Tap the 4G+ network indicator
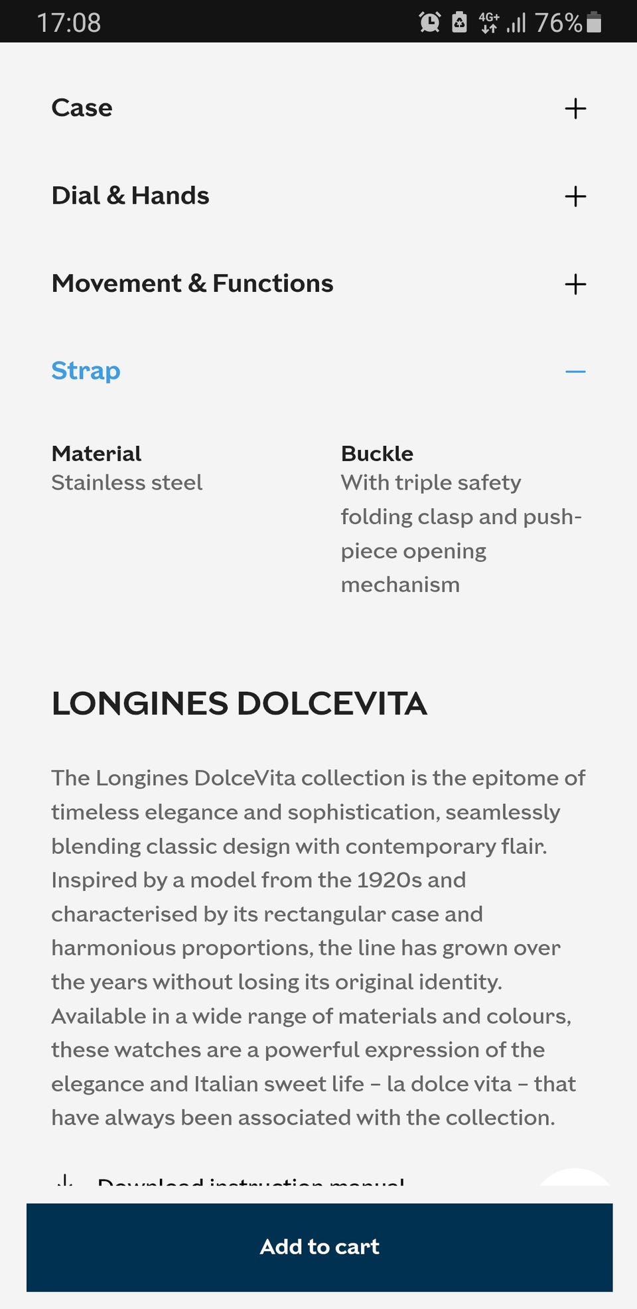Viewport: 637px width, 1309px height. pyautogui.click(x=489, y=23)
